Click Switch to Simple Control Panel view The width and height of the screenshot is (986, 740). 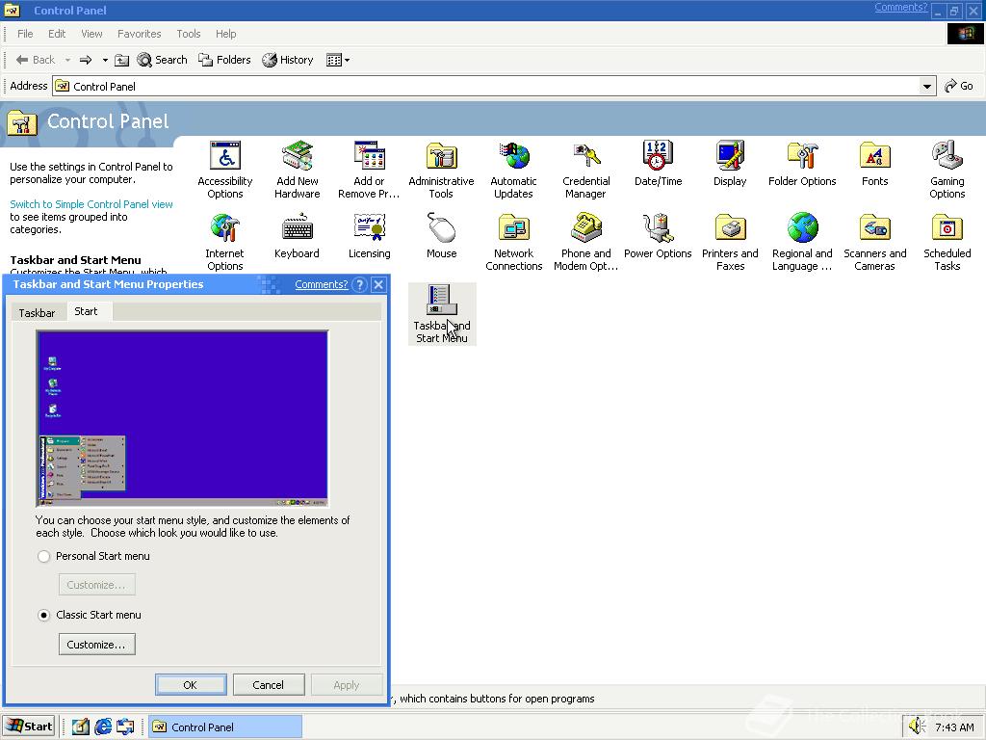91,204
